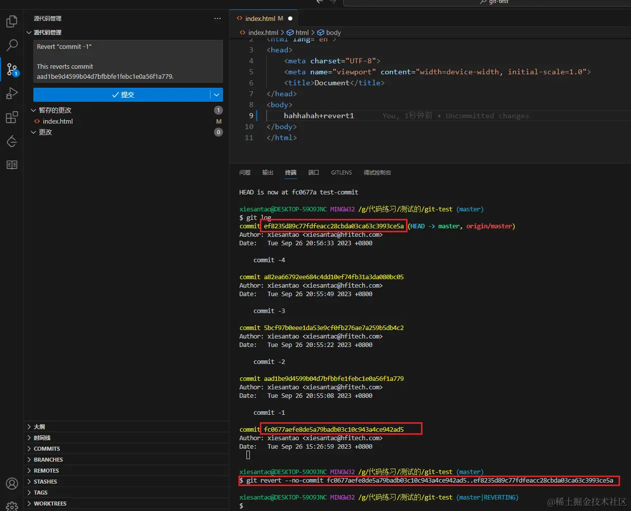Open the Explorer view in activity bar
The height and width of the screenshot is (511, 631).
tap(11, 21)
